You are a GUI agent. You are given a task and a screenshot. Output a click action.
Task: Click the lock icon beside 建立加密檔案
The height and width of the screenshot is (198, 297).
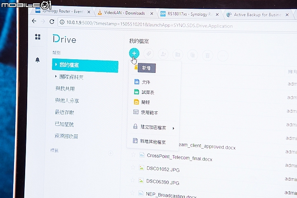135,126
